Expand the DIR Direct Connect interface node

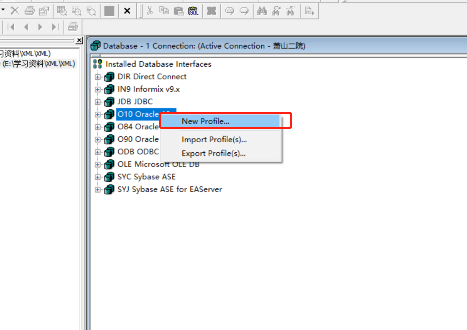pyautogui.click(x=98, y=76)
